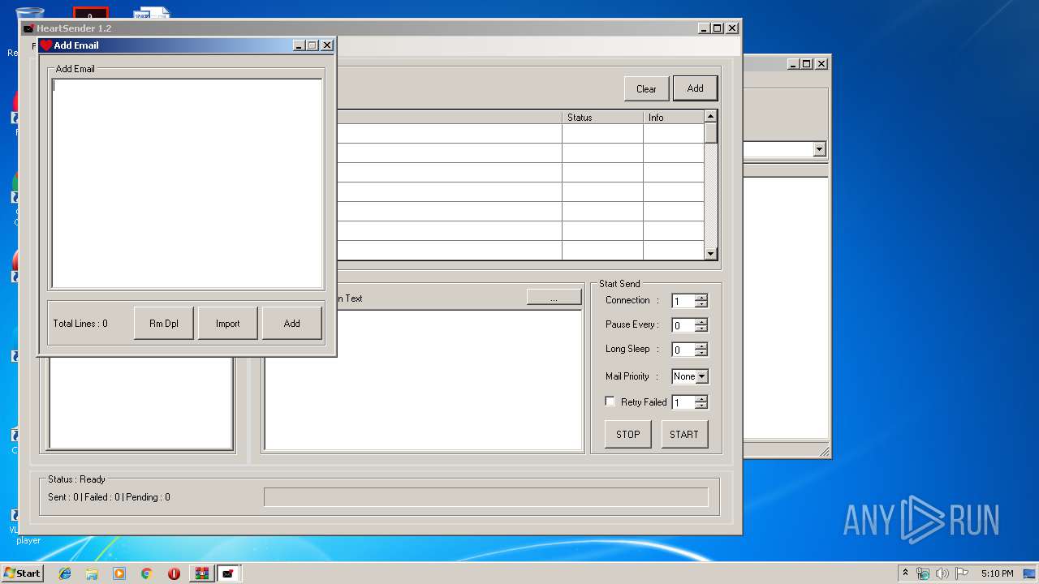Decrease the Long Sleep value

701,353
